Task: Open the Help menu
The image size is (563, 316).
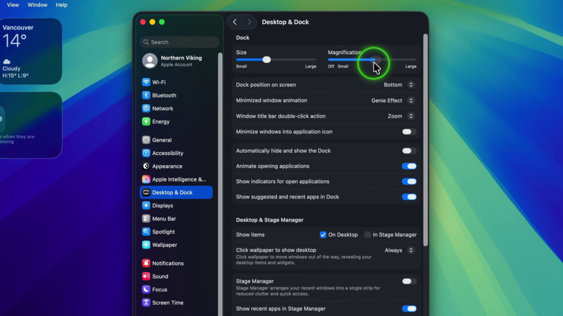Action: 62,5
